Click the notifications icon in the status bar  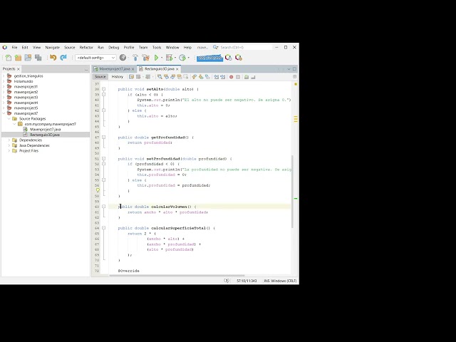[227, 281]
